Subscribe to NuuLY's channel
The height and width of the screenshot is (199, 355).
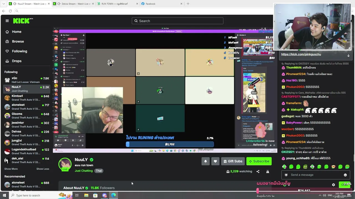tap(259, 161)
